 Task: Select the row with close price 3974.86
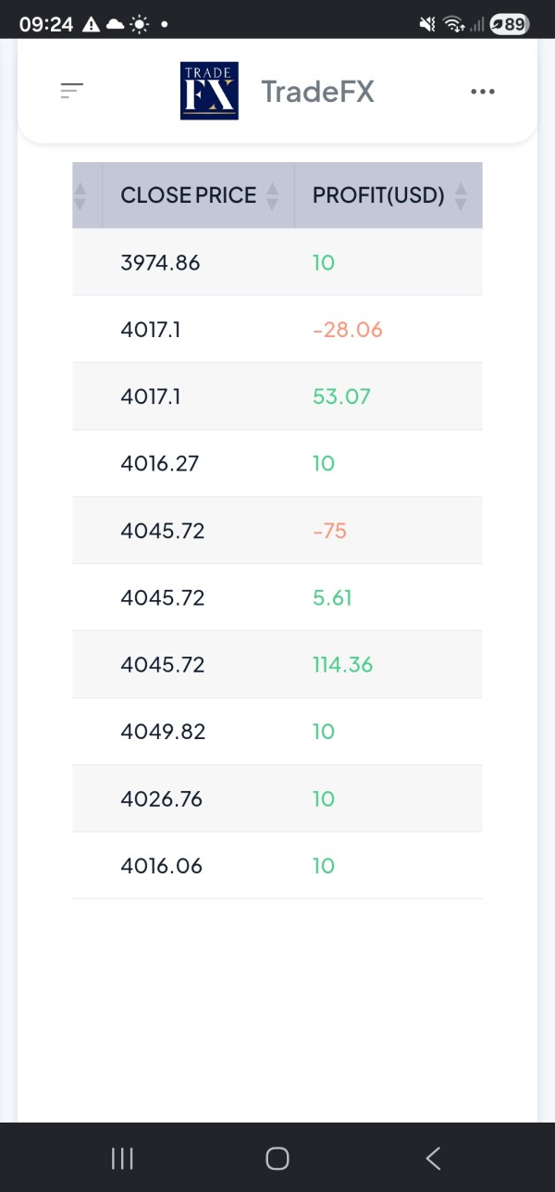pyautogui.click(x=277, y=262)
